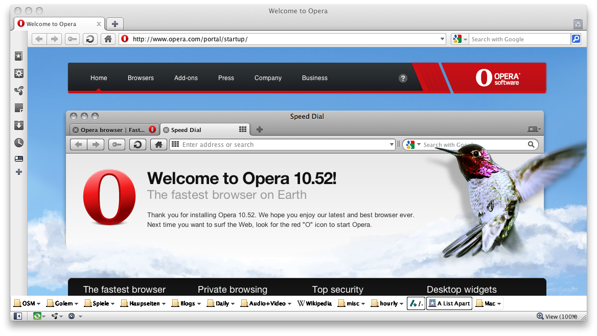Toggle the panels sidebar from the status bar
Screen dimensions: 597x336
pos(18,316)
